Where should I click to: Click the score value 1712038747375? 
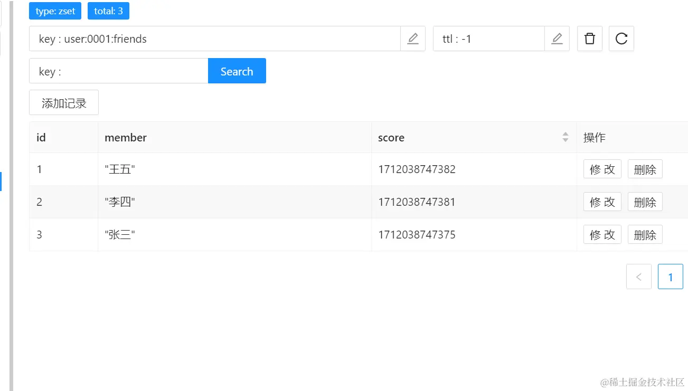point(417,235)
